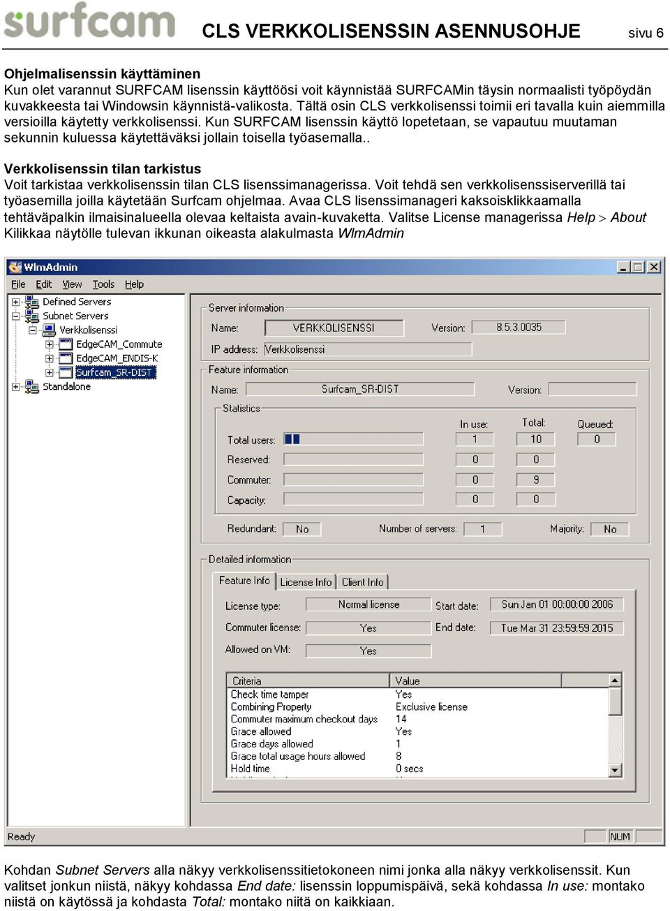The width and height of the screenshot is (670, 911).
Task: Select the Check time tamper row
Action: (x=418, y=694)
